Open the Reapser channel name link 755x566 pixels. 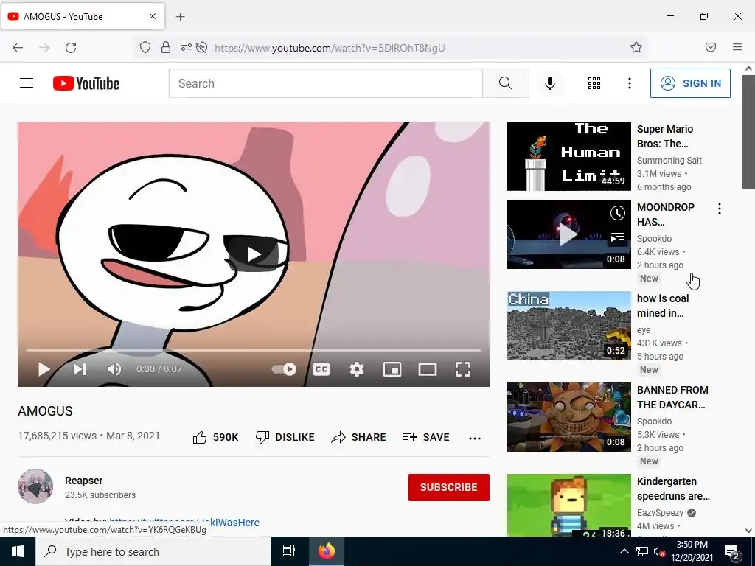(x=84, y=481)
